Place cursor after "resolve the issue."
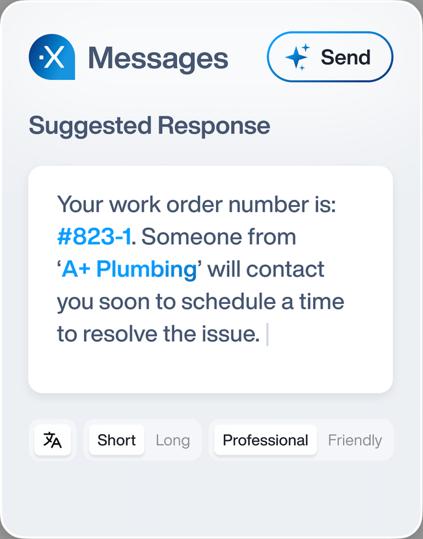The width and height of the screenshot is (423, 539). (x=263, y=335)
